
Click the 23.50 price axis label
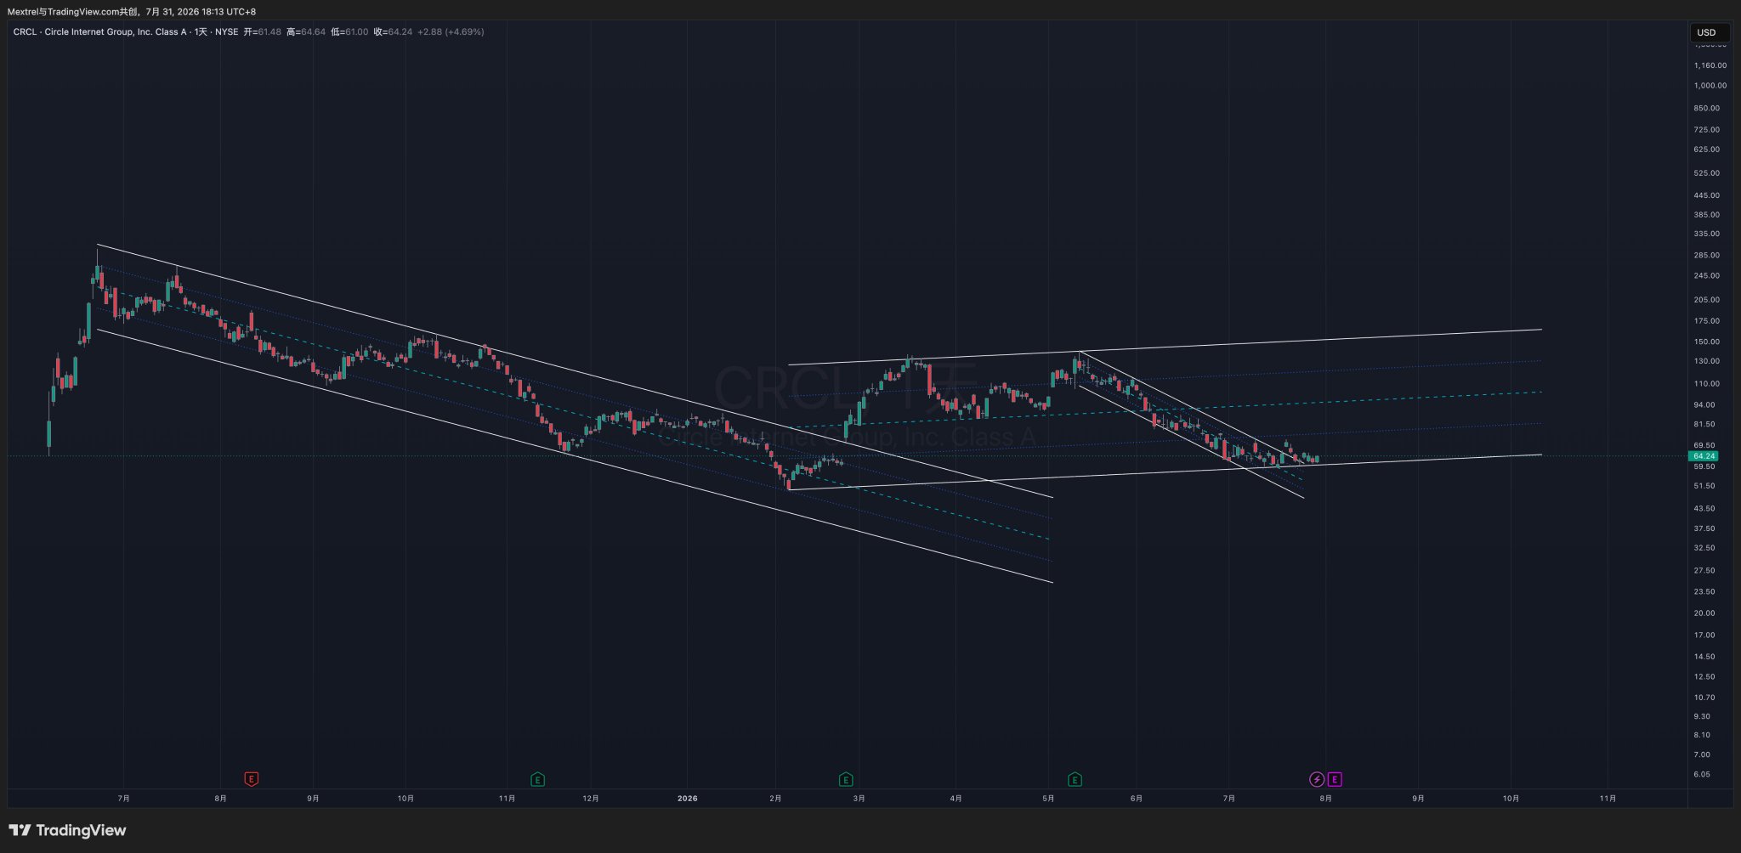tap(1704, 592)
